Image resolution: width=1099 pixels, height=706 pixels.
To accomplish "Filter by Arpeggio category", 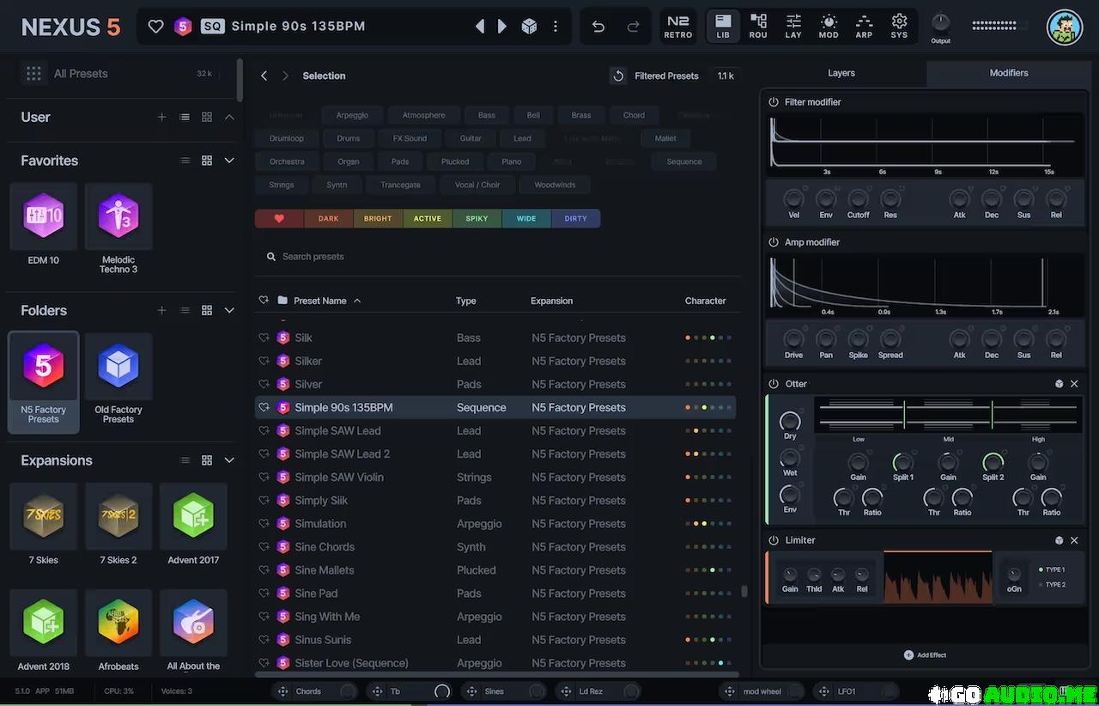I will pyautogui.click(x=352, y=115).
